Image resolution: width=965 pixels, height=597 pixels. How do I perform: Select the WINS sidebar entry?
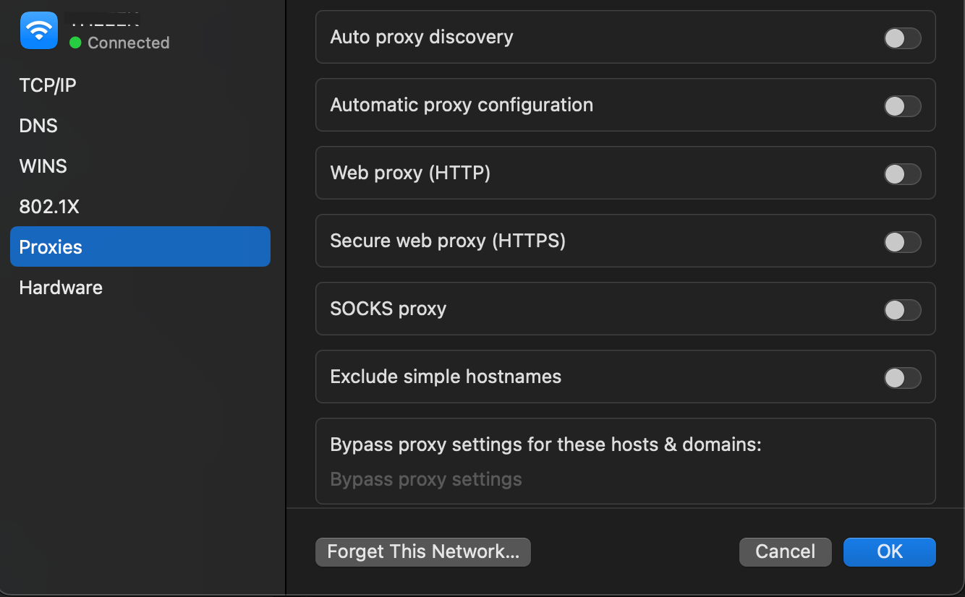coord(43,166)
